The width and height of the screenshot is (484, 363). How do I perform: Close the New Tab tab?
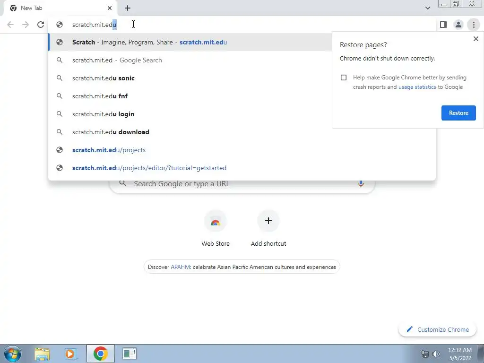click(x=110, y=8)
